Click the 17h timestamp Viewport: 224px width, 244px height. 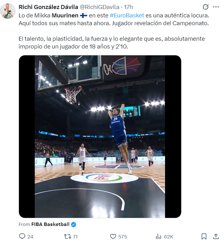point(128,7)
